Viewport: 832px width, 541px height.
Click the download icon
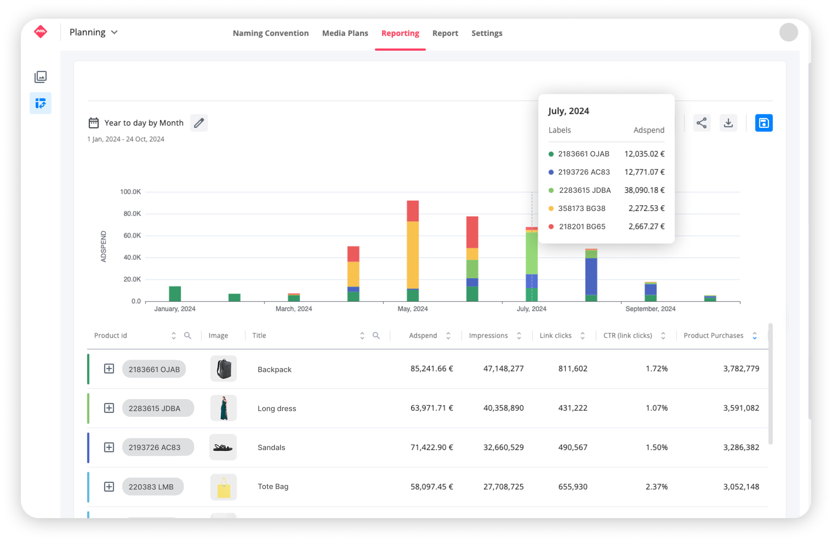(728, 123)
